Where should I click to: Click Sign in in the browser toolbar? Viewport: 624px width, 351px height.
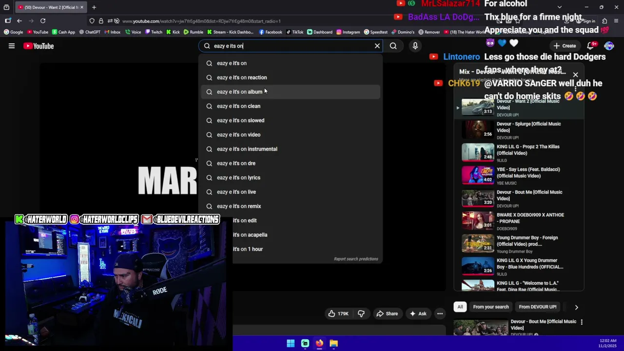[x=585, y=21]
